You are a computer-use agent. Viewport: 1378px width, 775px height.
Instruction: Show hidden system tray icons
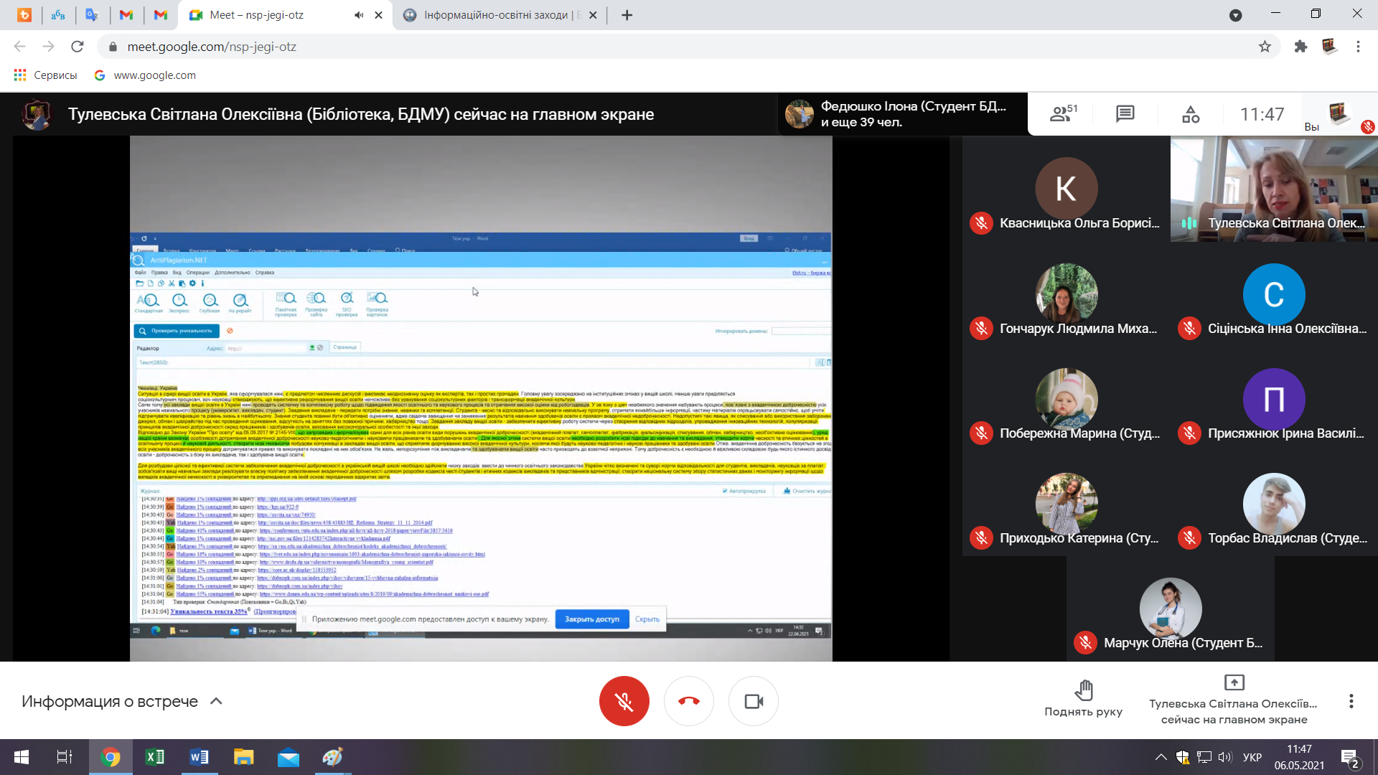1161,757
